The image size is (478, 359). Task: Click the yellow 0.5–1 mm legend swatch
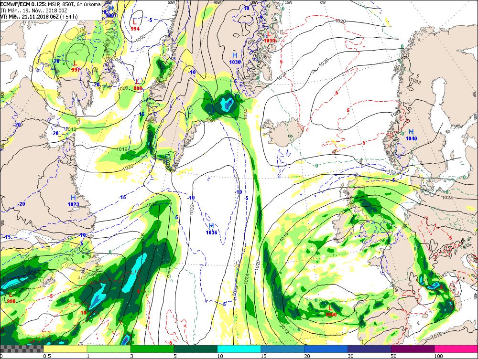pos(65,348)
